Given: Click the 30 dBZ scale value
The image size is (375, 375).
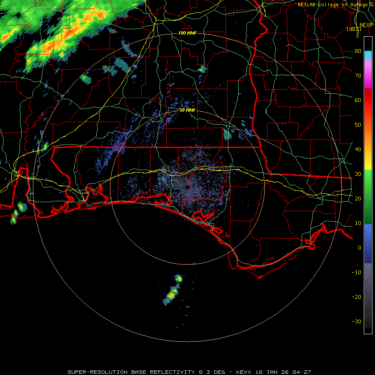Looking at the screenshot, I should (358, 174).
